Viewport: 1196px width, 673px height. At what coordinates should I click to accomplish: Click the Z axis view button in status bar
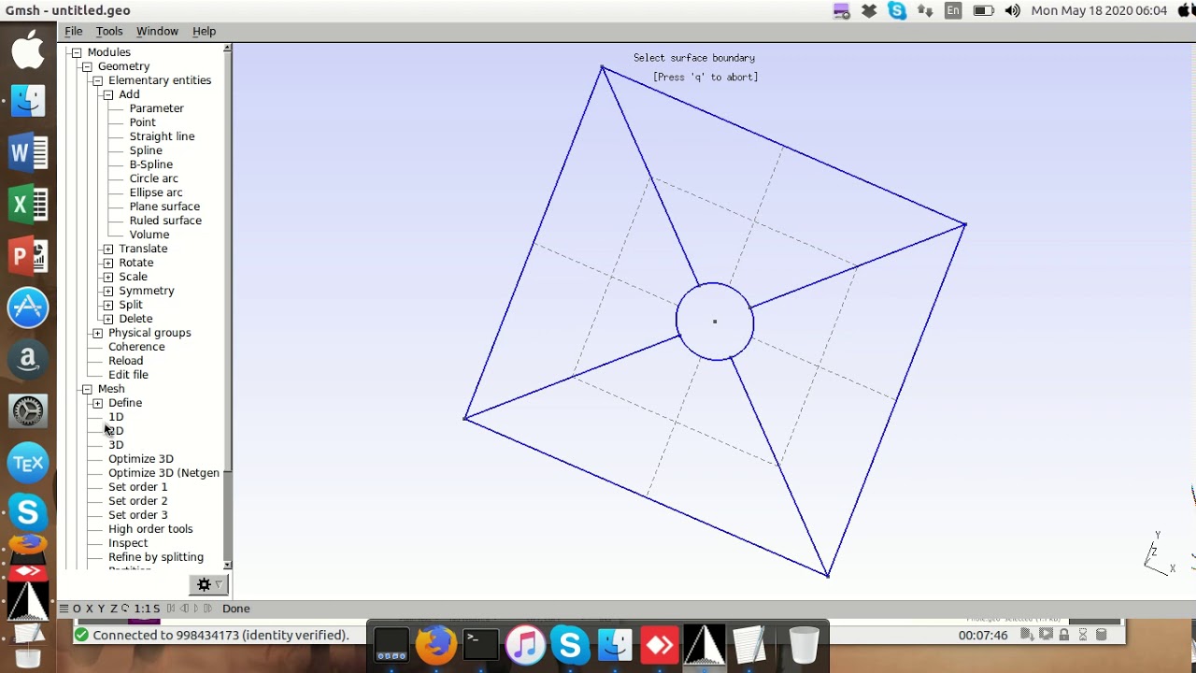pyautogui.click(x=113, y=609)
